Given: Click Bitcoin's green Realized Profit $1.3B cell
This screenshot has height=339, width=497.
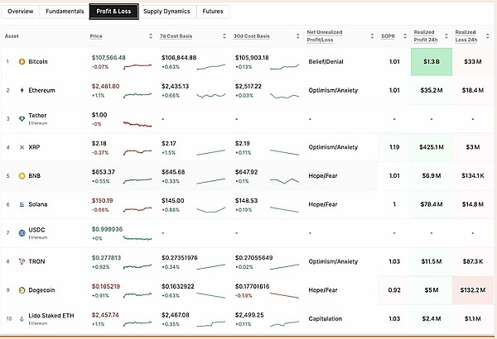Looking at the screenshot, I should (x=431, y=61).
